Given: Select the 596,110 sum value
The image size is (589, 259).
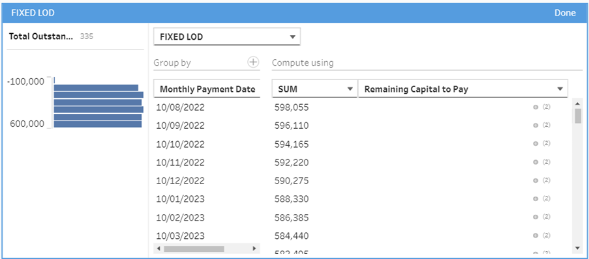Looking at the screenshot, I should click(x=292, y=126).
